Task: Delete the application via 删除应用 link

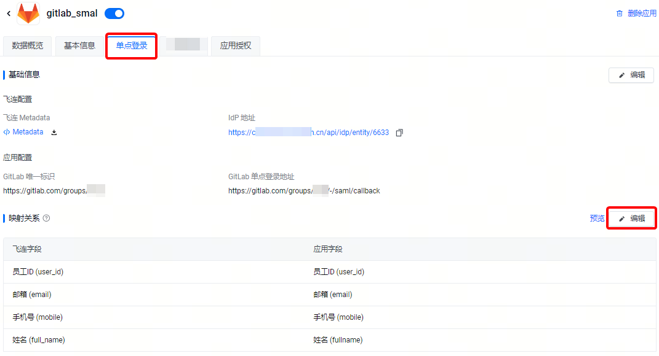Action: pos(642,14)
